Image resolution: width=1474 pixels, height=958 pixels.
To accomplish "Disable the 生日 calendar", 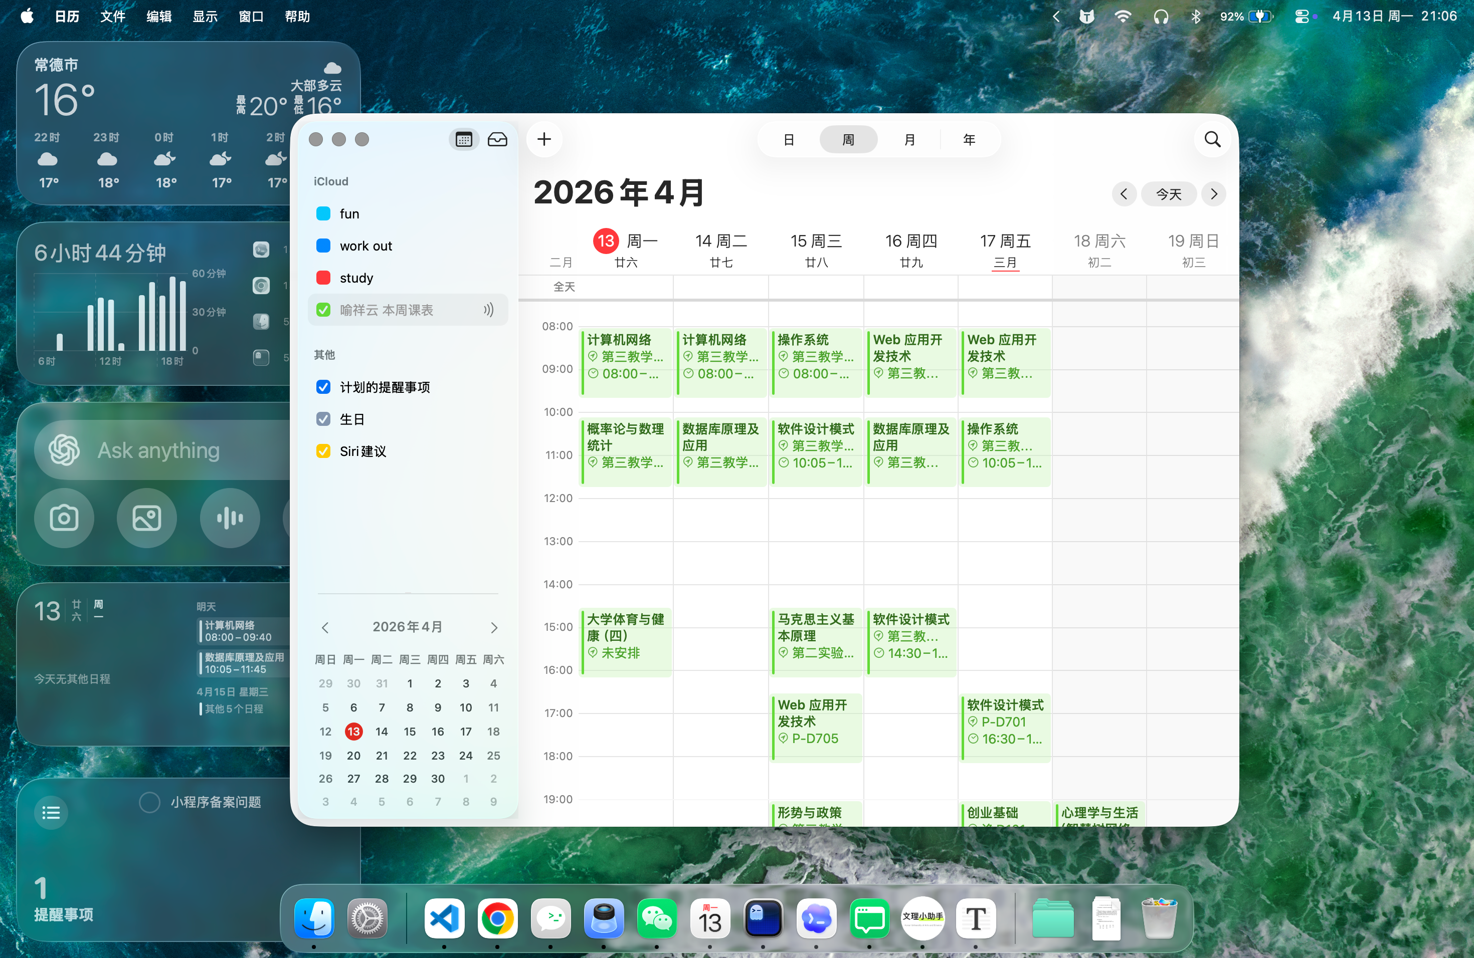I will (x=323, y=419).
